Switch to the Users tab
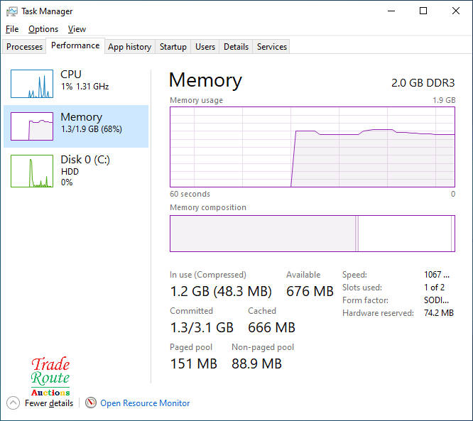The height and width of the screenshot is (421, 473). click(205, 47)
